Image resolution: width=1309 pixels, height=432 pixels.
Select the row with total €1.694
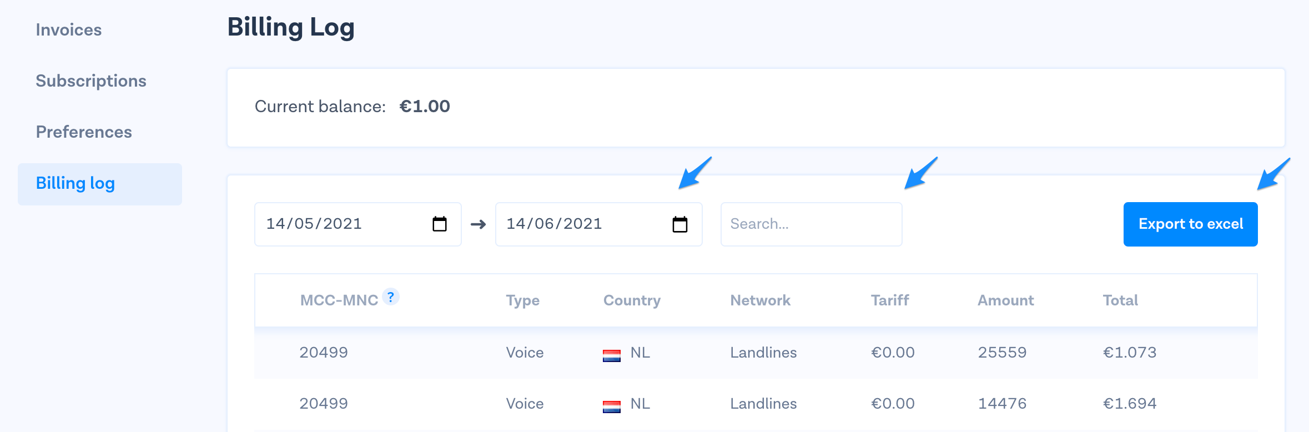click(x=1129, y=404)
